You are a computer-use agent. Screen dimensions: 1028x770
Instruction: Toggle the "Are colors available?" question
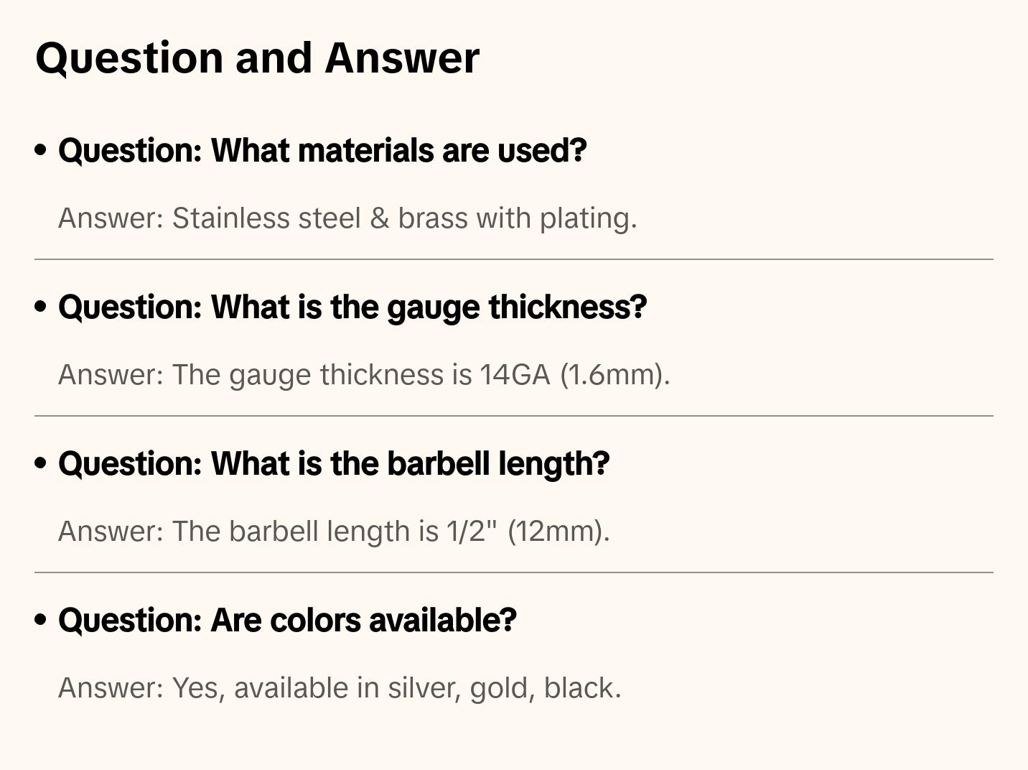click(287, 621)
